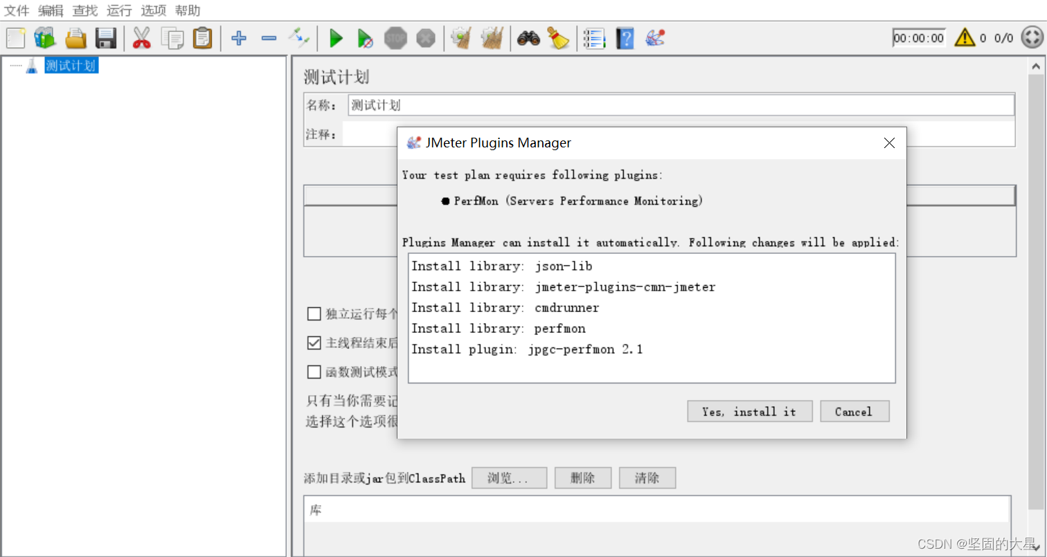1047x557 pixels.
Task: Save the test plan with floppy icon
Action: 105,38
